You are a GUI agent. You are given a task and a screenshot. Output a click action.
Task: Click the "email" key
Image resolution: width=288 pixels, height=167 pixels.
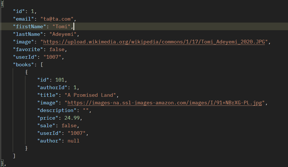(23, 19)
